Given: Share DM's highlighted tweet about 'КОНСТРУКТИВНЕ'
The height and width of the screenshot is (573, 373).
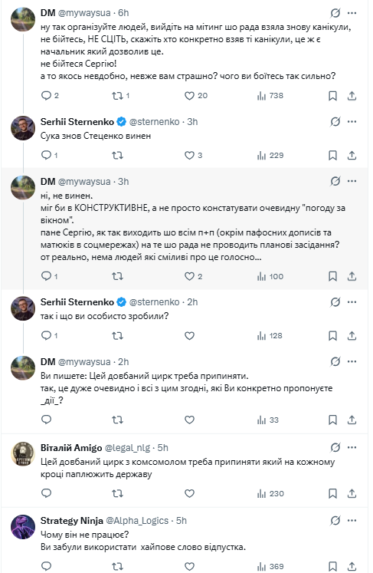Looking at the screenshot, I should coord(352,276).
